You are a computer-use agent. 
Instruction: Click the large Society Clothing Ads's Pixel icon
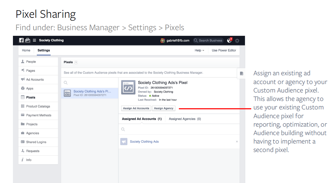[128, 87]
